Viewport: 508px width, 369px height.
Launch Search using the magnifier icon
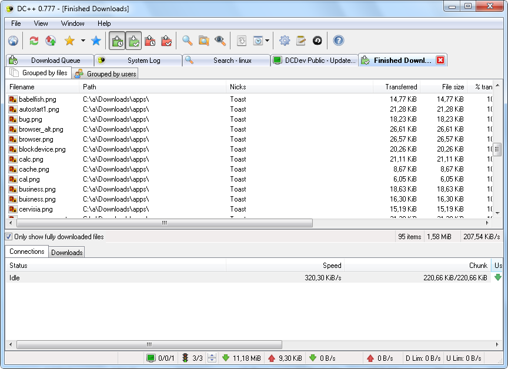pyautogui.click(x=188, y=41)
